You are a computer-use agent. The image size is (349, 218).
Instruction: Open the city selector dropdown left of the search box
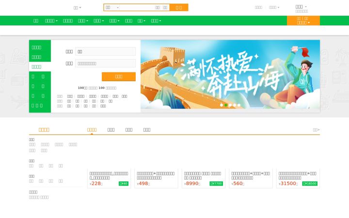coord(77,8)
